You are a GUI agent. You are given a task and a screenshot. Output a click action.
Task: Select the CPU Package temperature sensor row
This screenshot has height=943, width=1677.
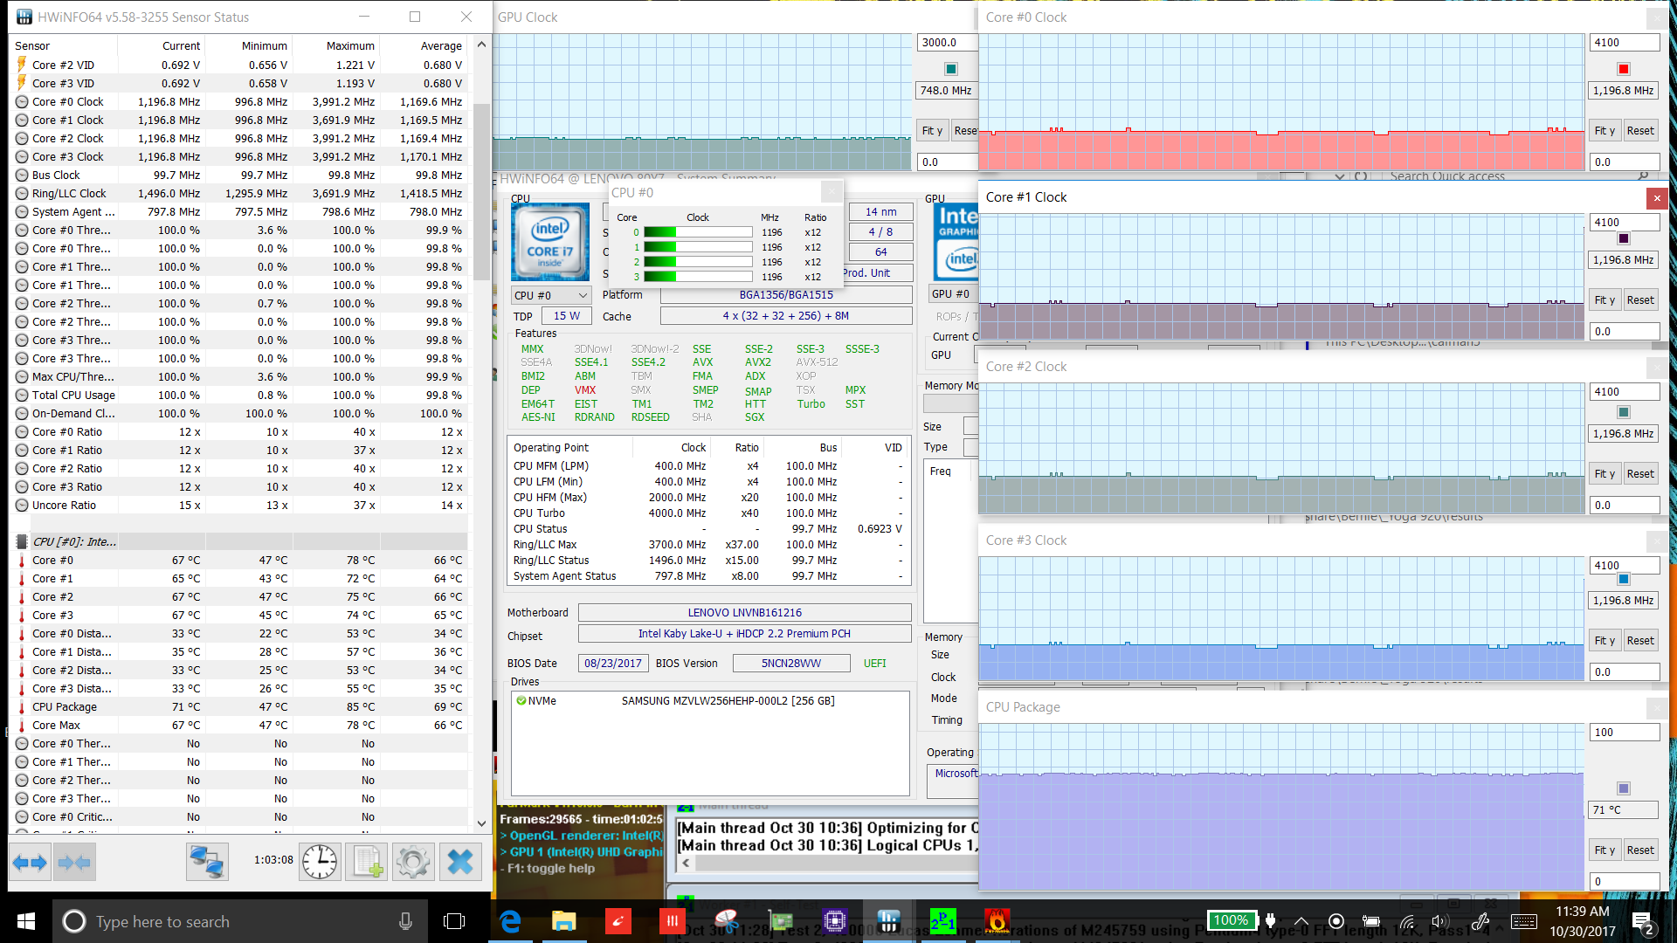point(65,707)
